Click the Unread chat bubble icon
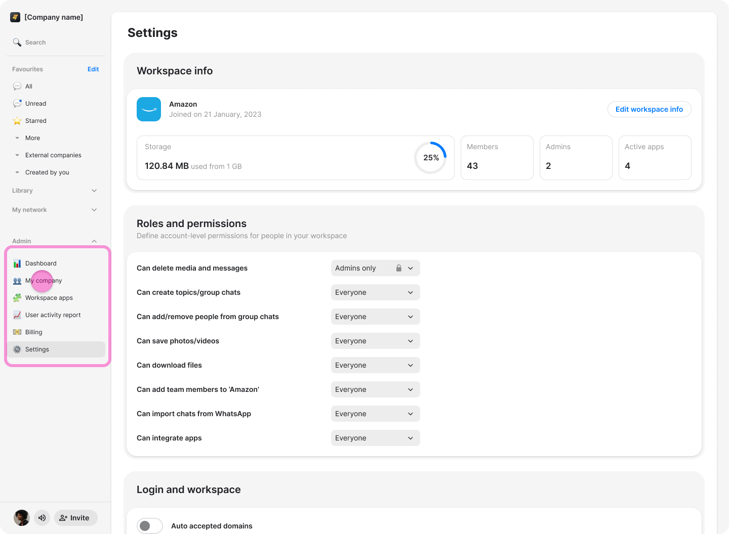Screen dimensions: 729x534 (17, 104)
